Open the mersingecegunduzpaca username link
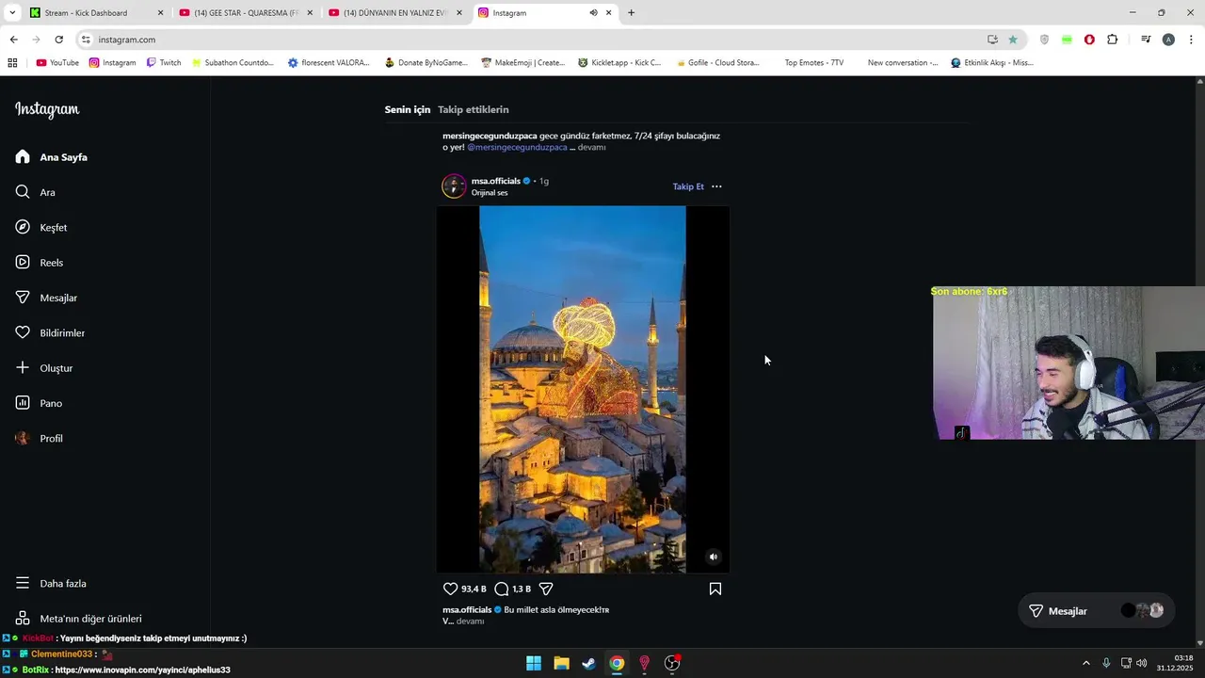The height and width of the screenshot is (678, 1205). point(490,136)
